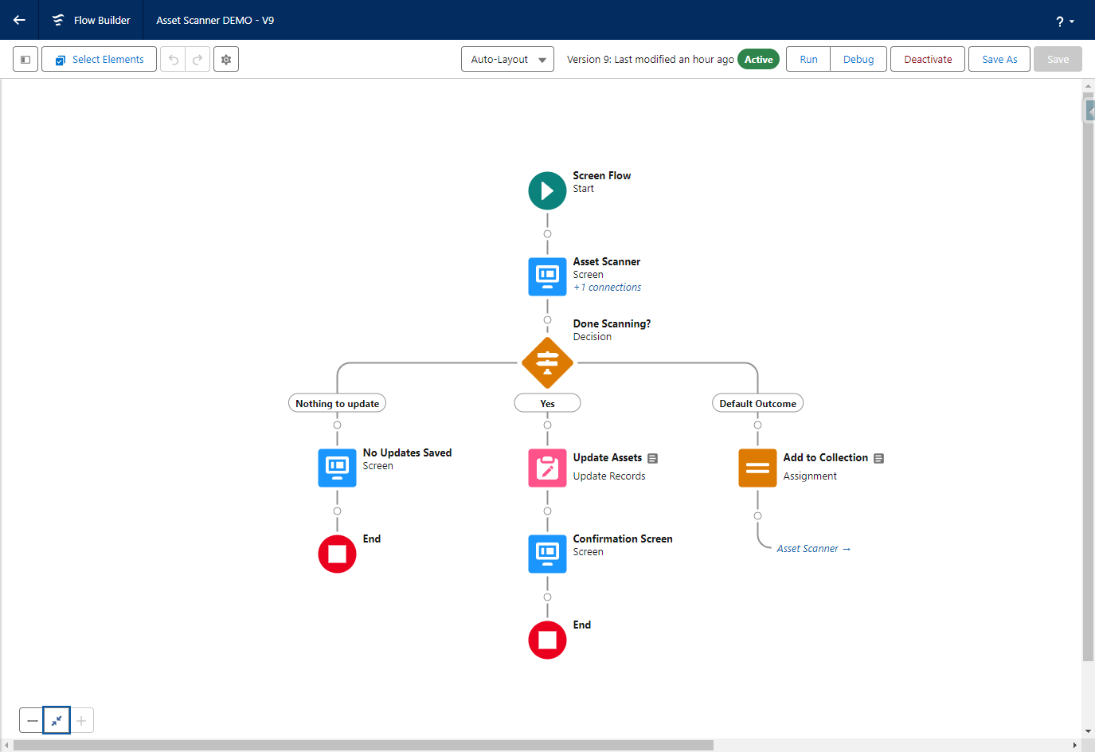Viewport: 1095px width, 752px height.
Task: Select the Asset Scanner screen element
Action: click(x=547, y=276)
